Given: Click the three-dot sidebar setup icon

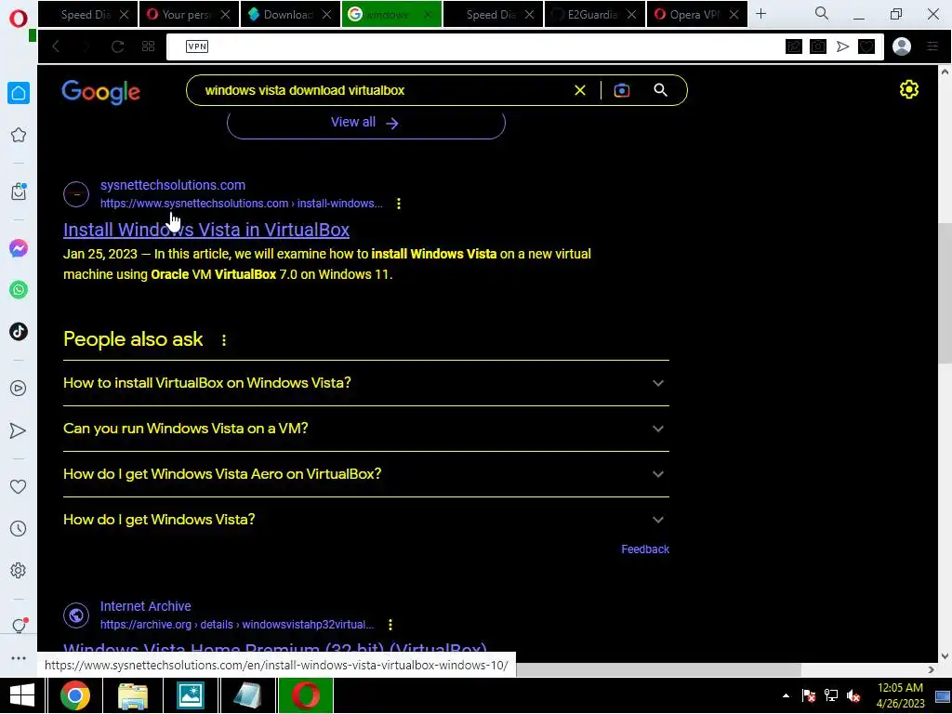Looking at the screenshot, I should (19, 658).
